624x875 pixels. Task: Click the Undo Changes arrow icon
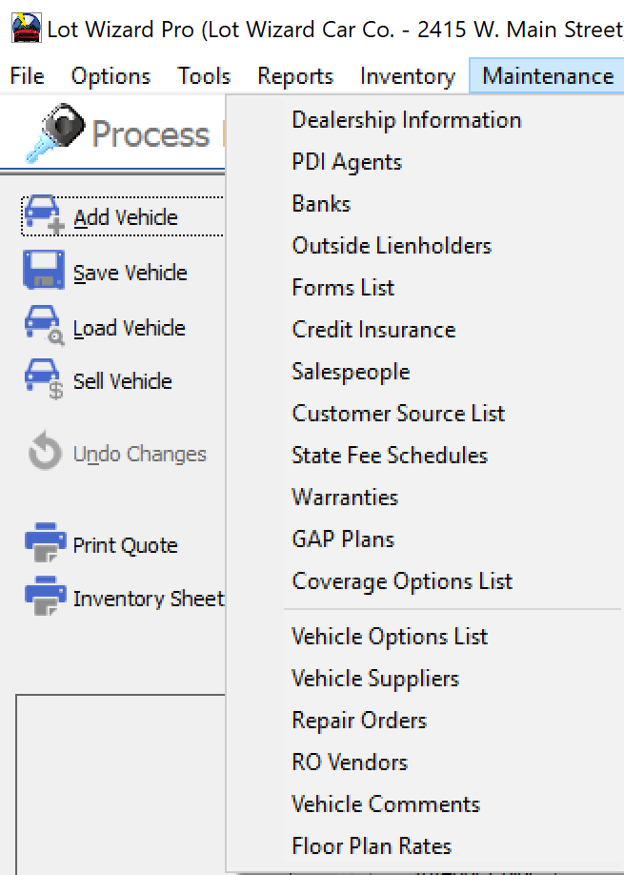pyautogui.click(x=44, y=454)
